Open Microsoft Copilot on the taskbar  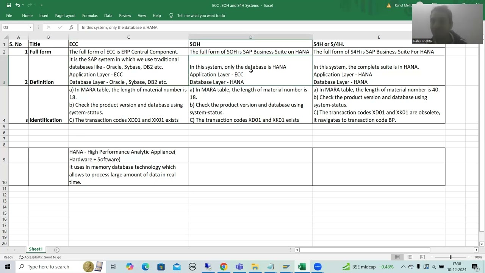click(130, 267)
